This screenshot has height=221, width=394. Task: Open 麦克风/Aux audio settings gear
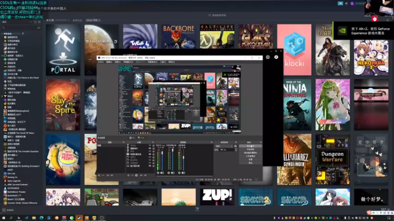(158, 173)
